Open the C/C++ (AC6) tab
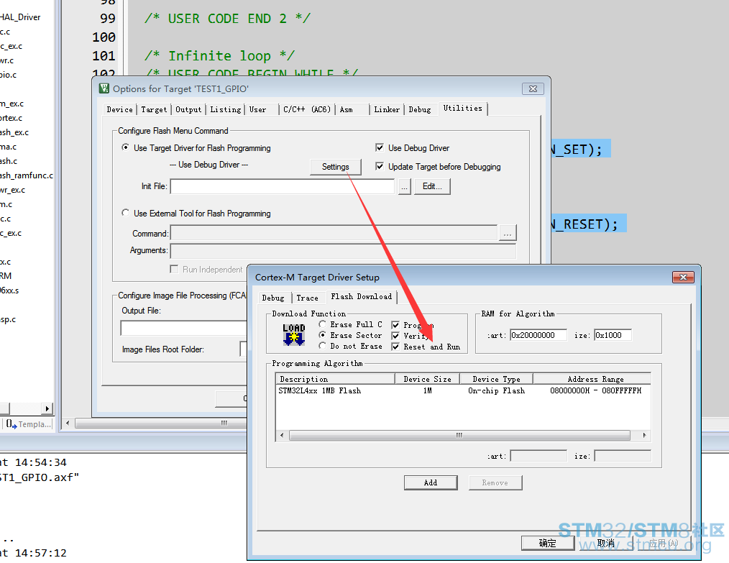 tap(307, 110)
